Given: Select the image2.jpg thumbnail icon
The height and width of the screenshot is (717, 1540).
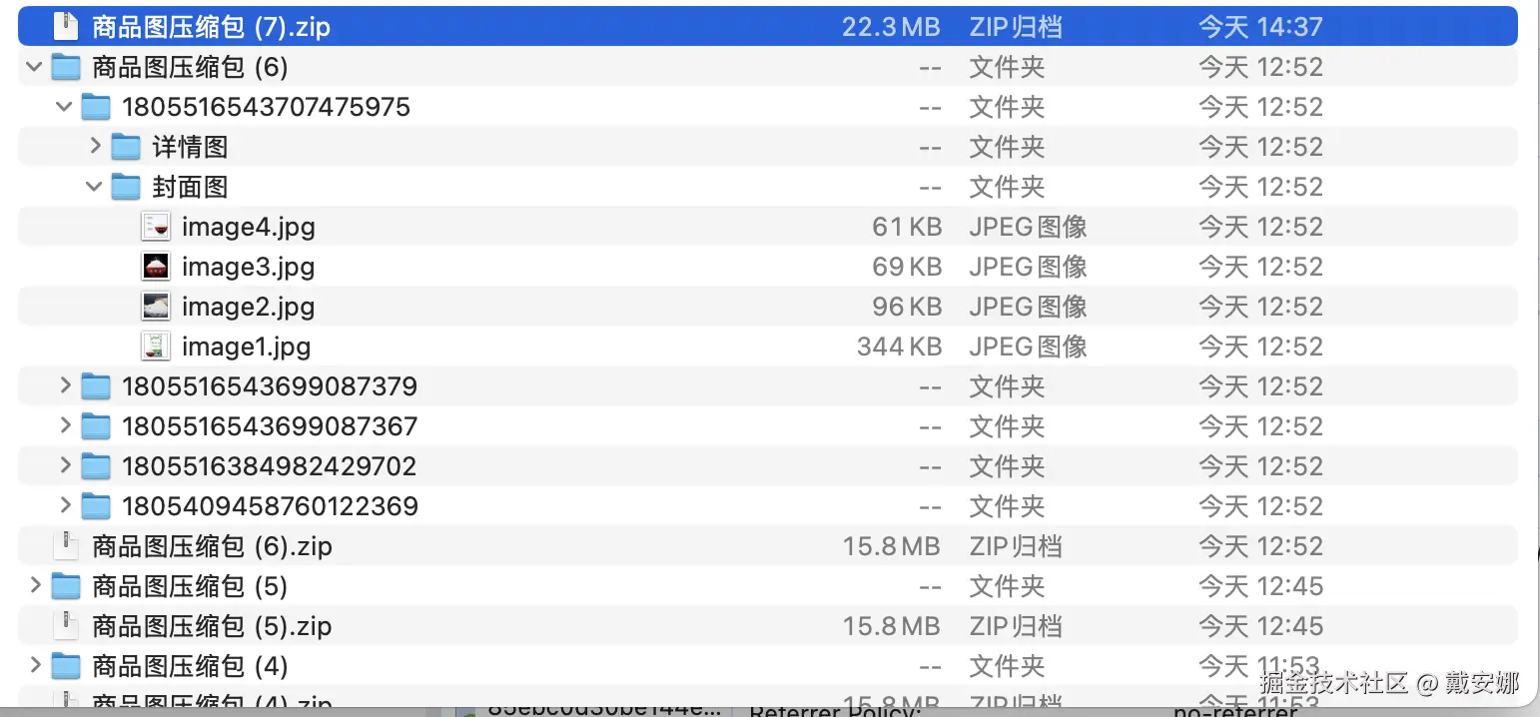Looking at the screenshot, I should coord(156,307).
